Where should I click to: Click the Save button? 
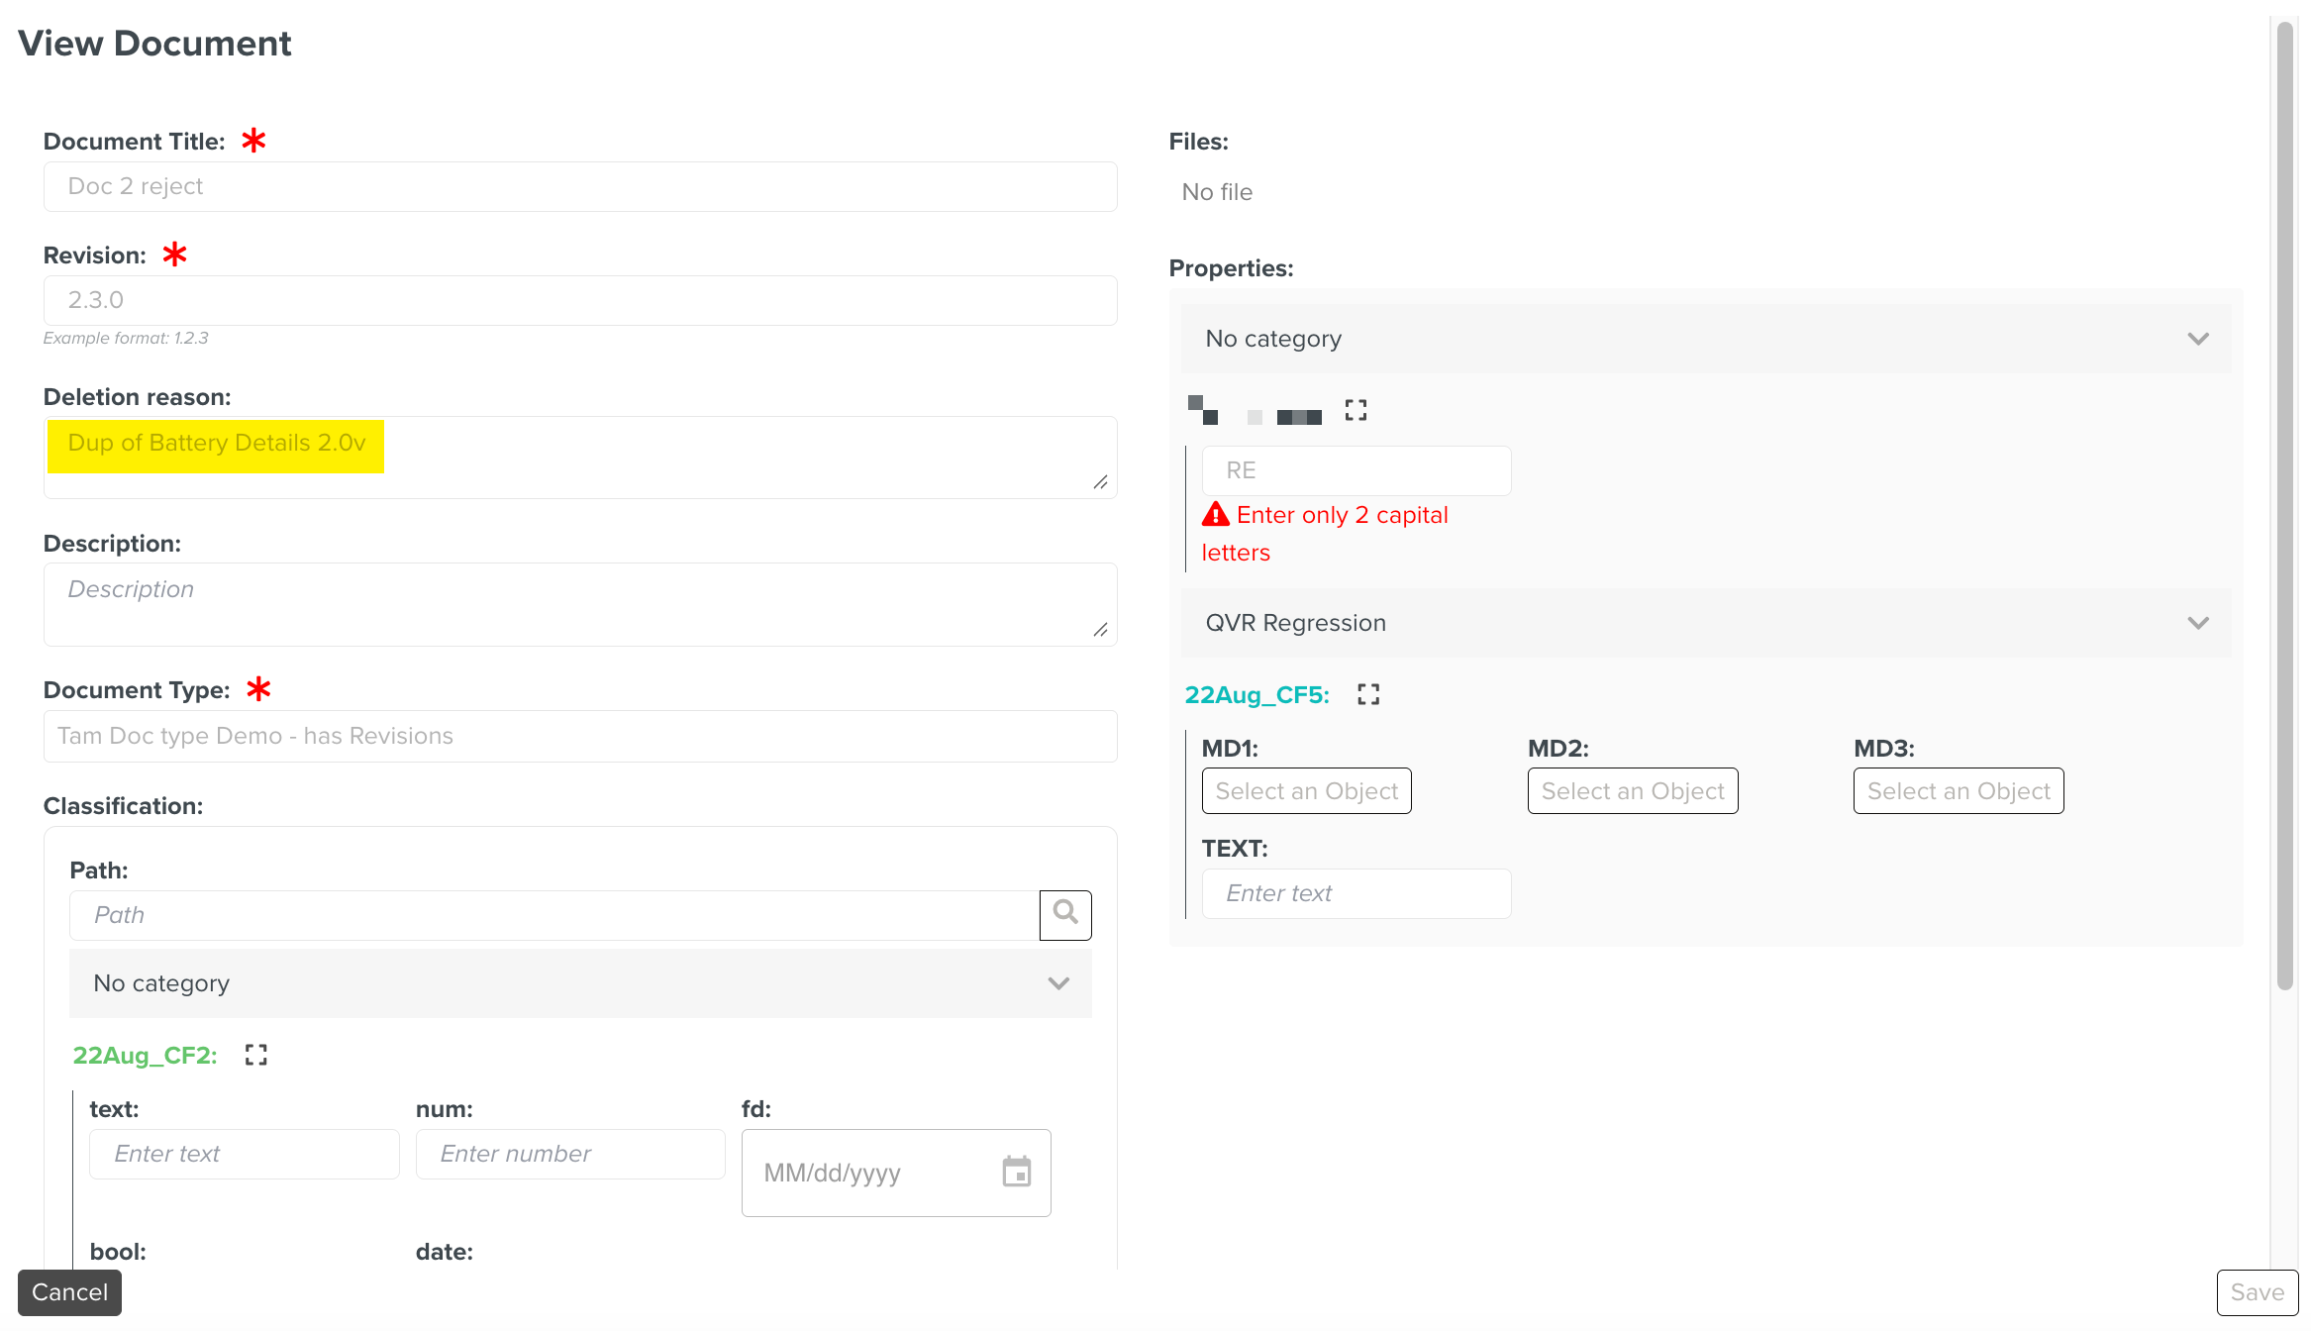click(x=2257, y=1292)
